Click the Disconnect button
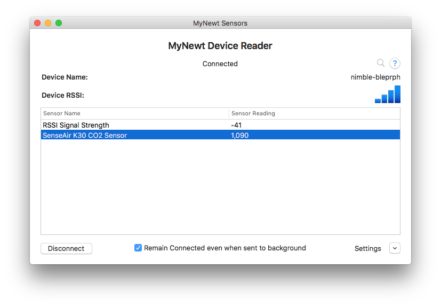This screenshot has width=441, height=307. coord(66,248)
